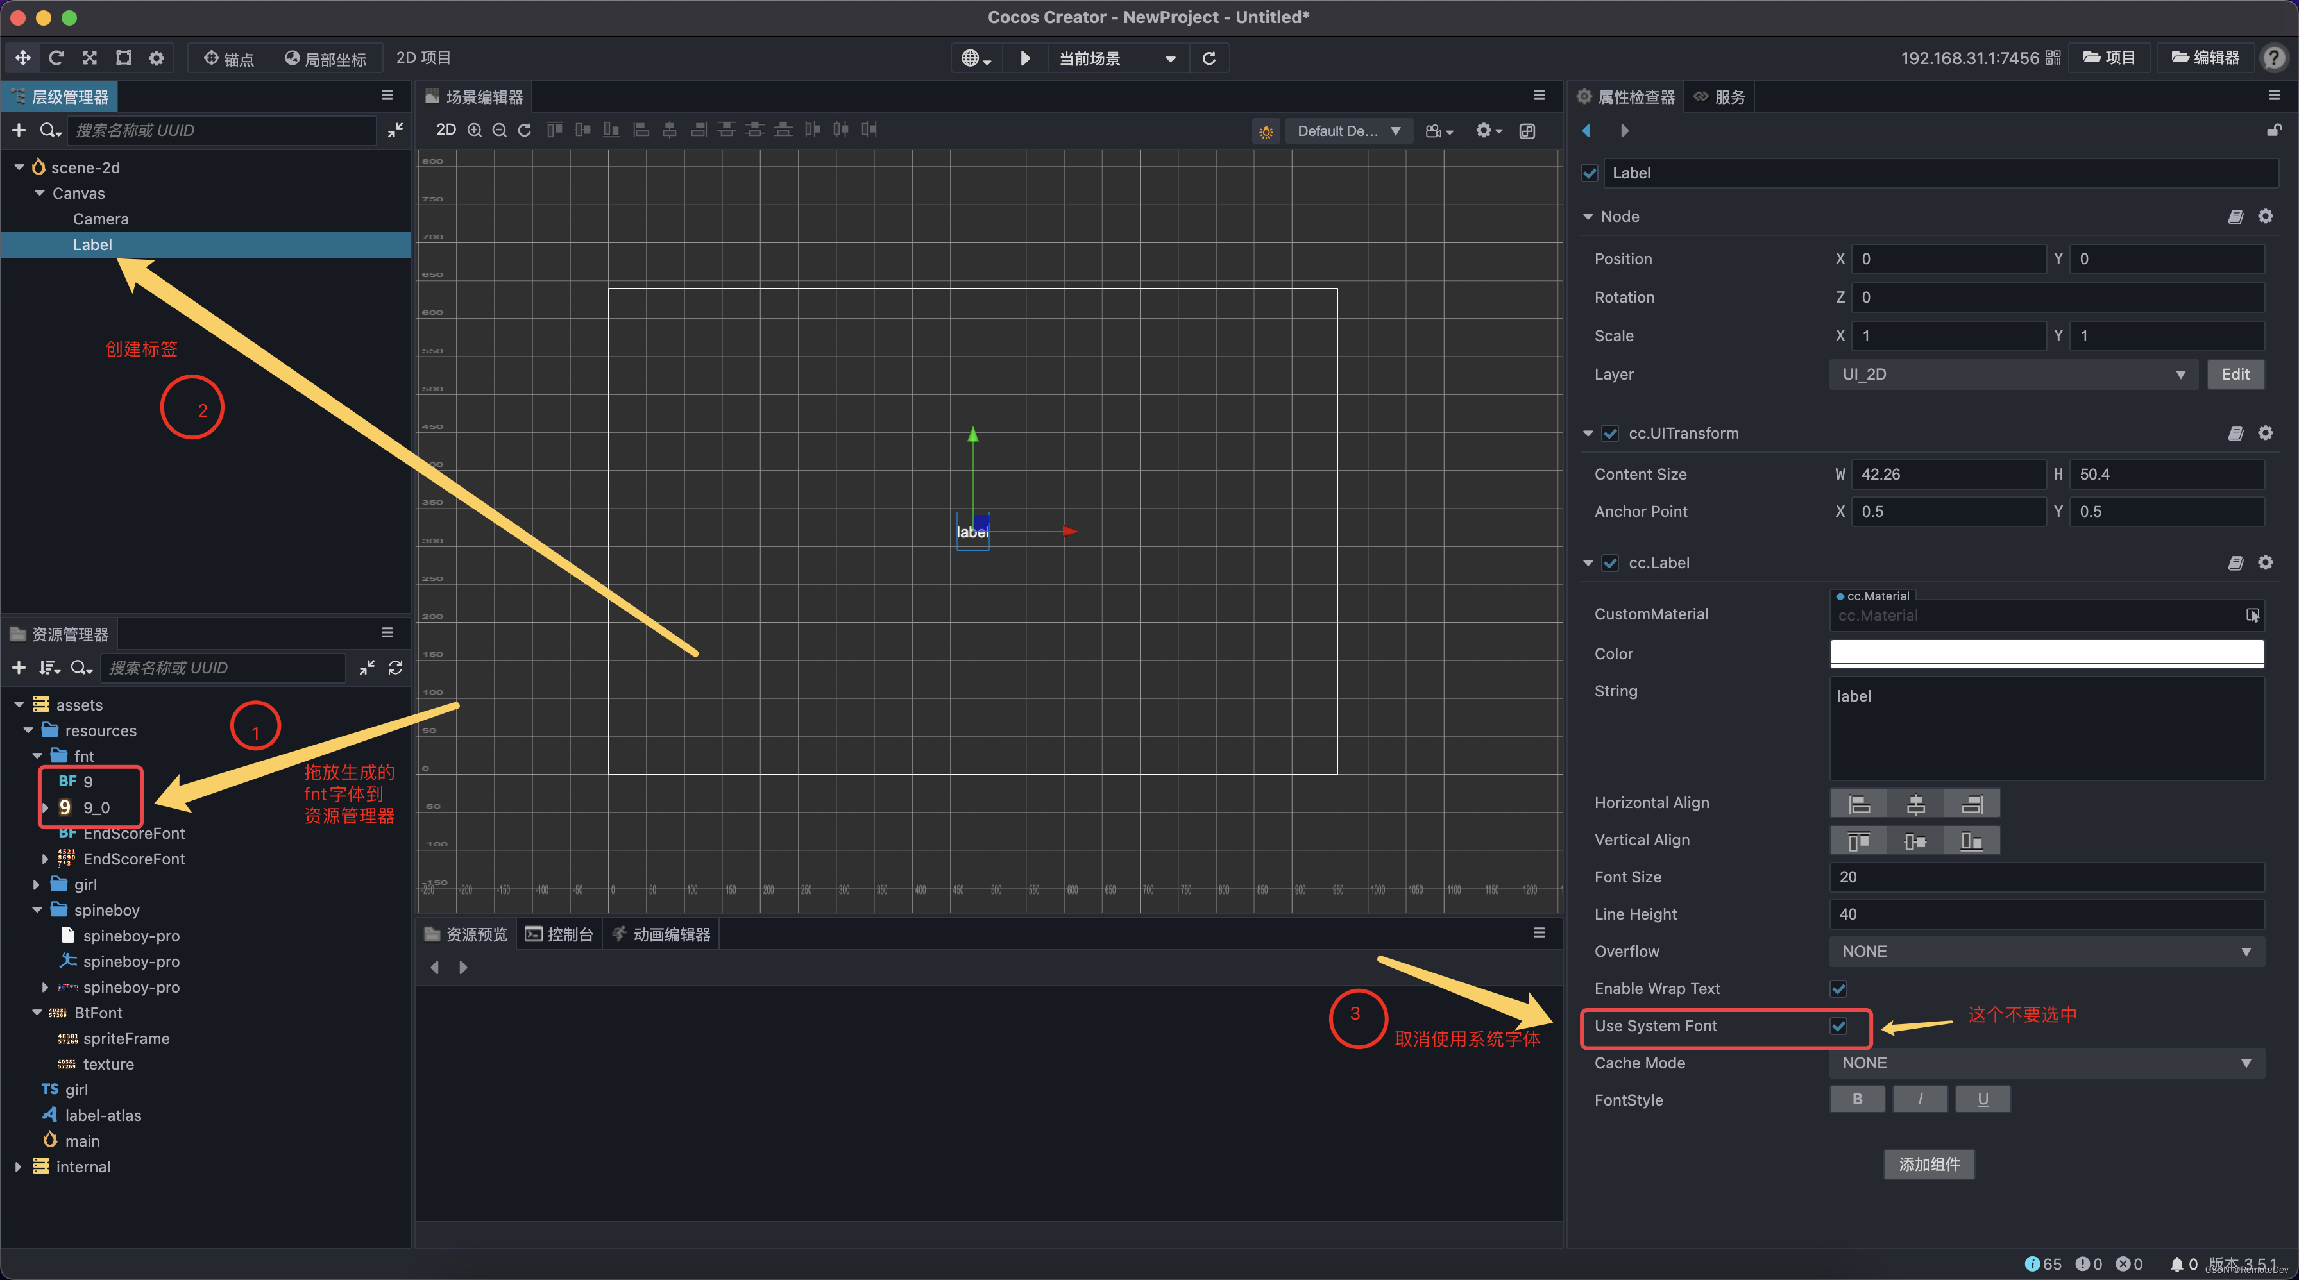Refresh the assets panel
This screenshot has width=2299, height=1280.
395,667
